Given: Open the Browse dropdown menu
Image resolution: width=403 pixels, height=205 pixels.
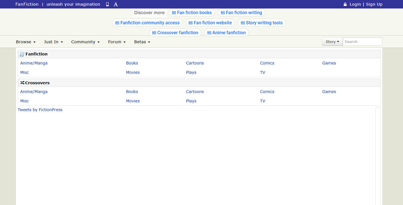Looking at the screenshot, I should pos(26,42).
